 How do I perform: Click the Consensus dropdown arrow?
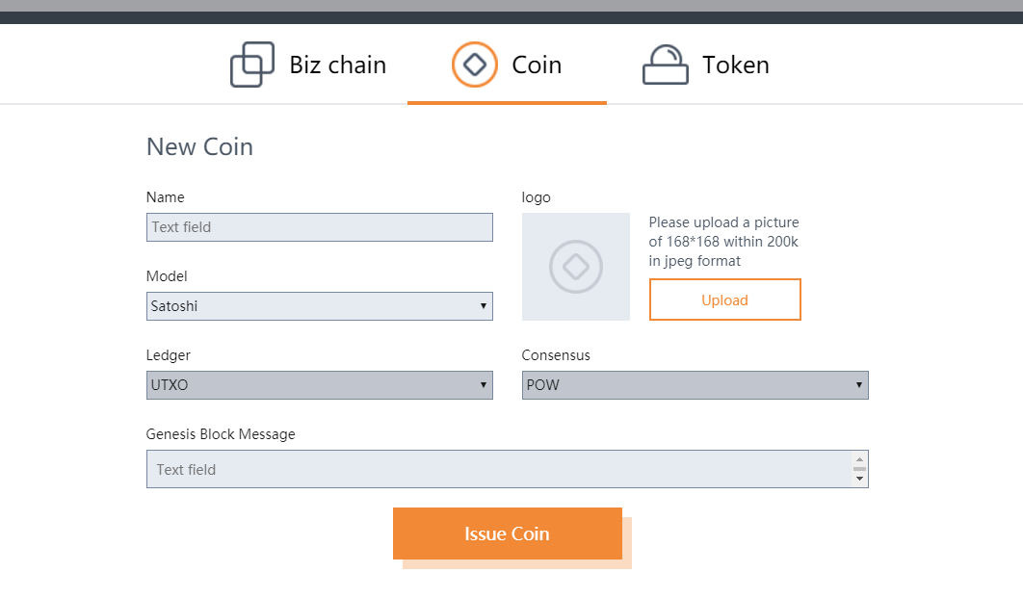(x=859, y=385)
